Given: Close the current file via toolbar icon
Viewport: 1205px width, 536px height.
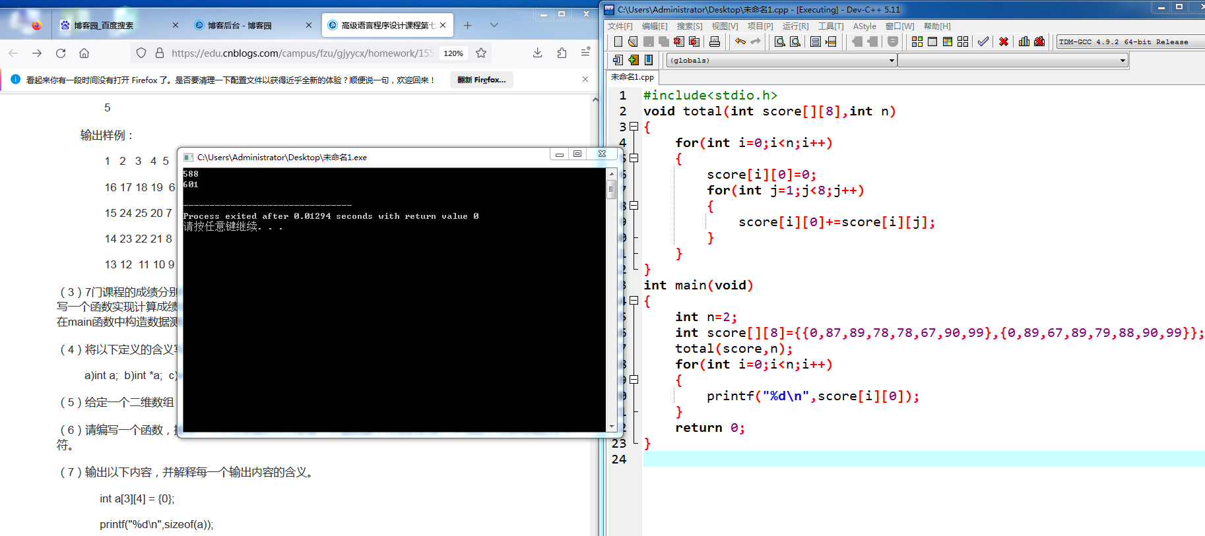Looking at the screenshot, I should (679, 42).
